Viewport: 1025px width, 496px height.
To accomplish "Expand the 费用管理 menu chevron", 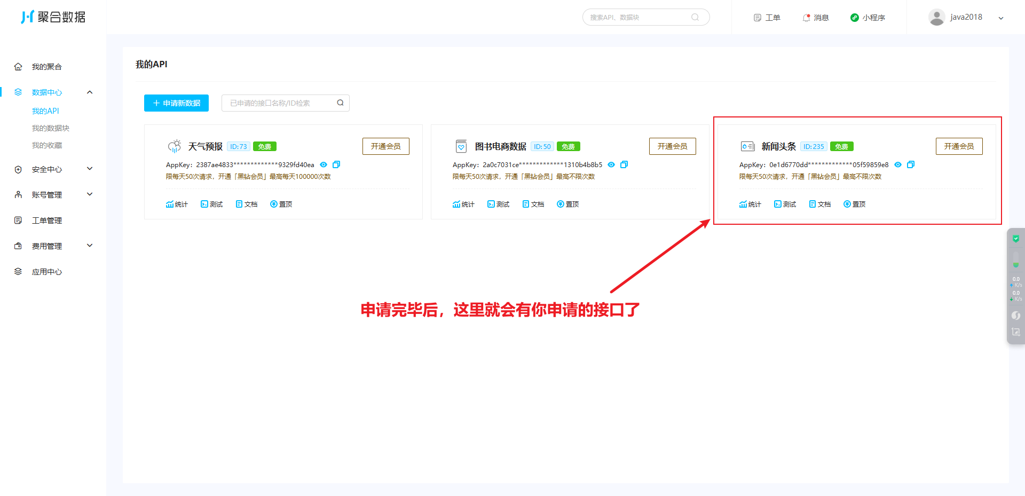I will pyautogui.click(x=90, y=246).
